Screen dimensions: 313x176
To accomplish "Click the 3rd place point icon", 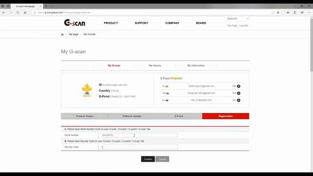I will (x=239, y=100).
